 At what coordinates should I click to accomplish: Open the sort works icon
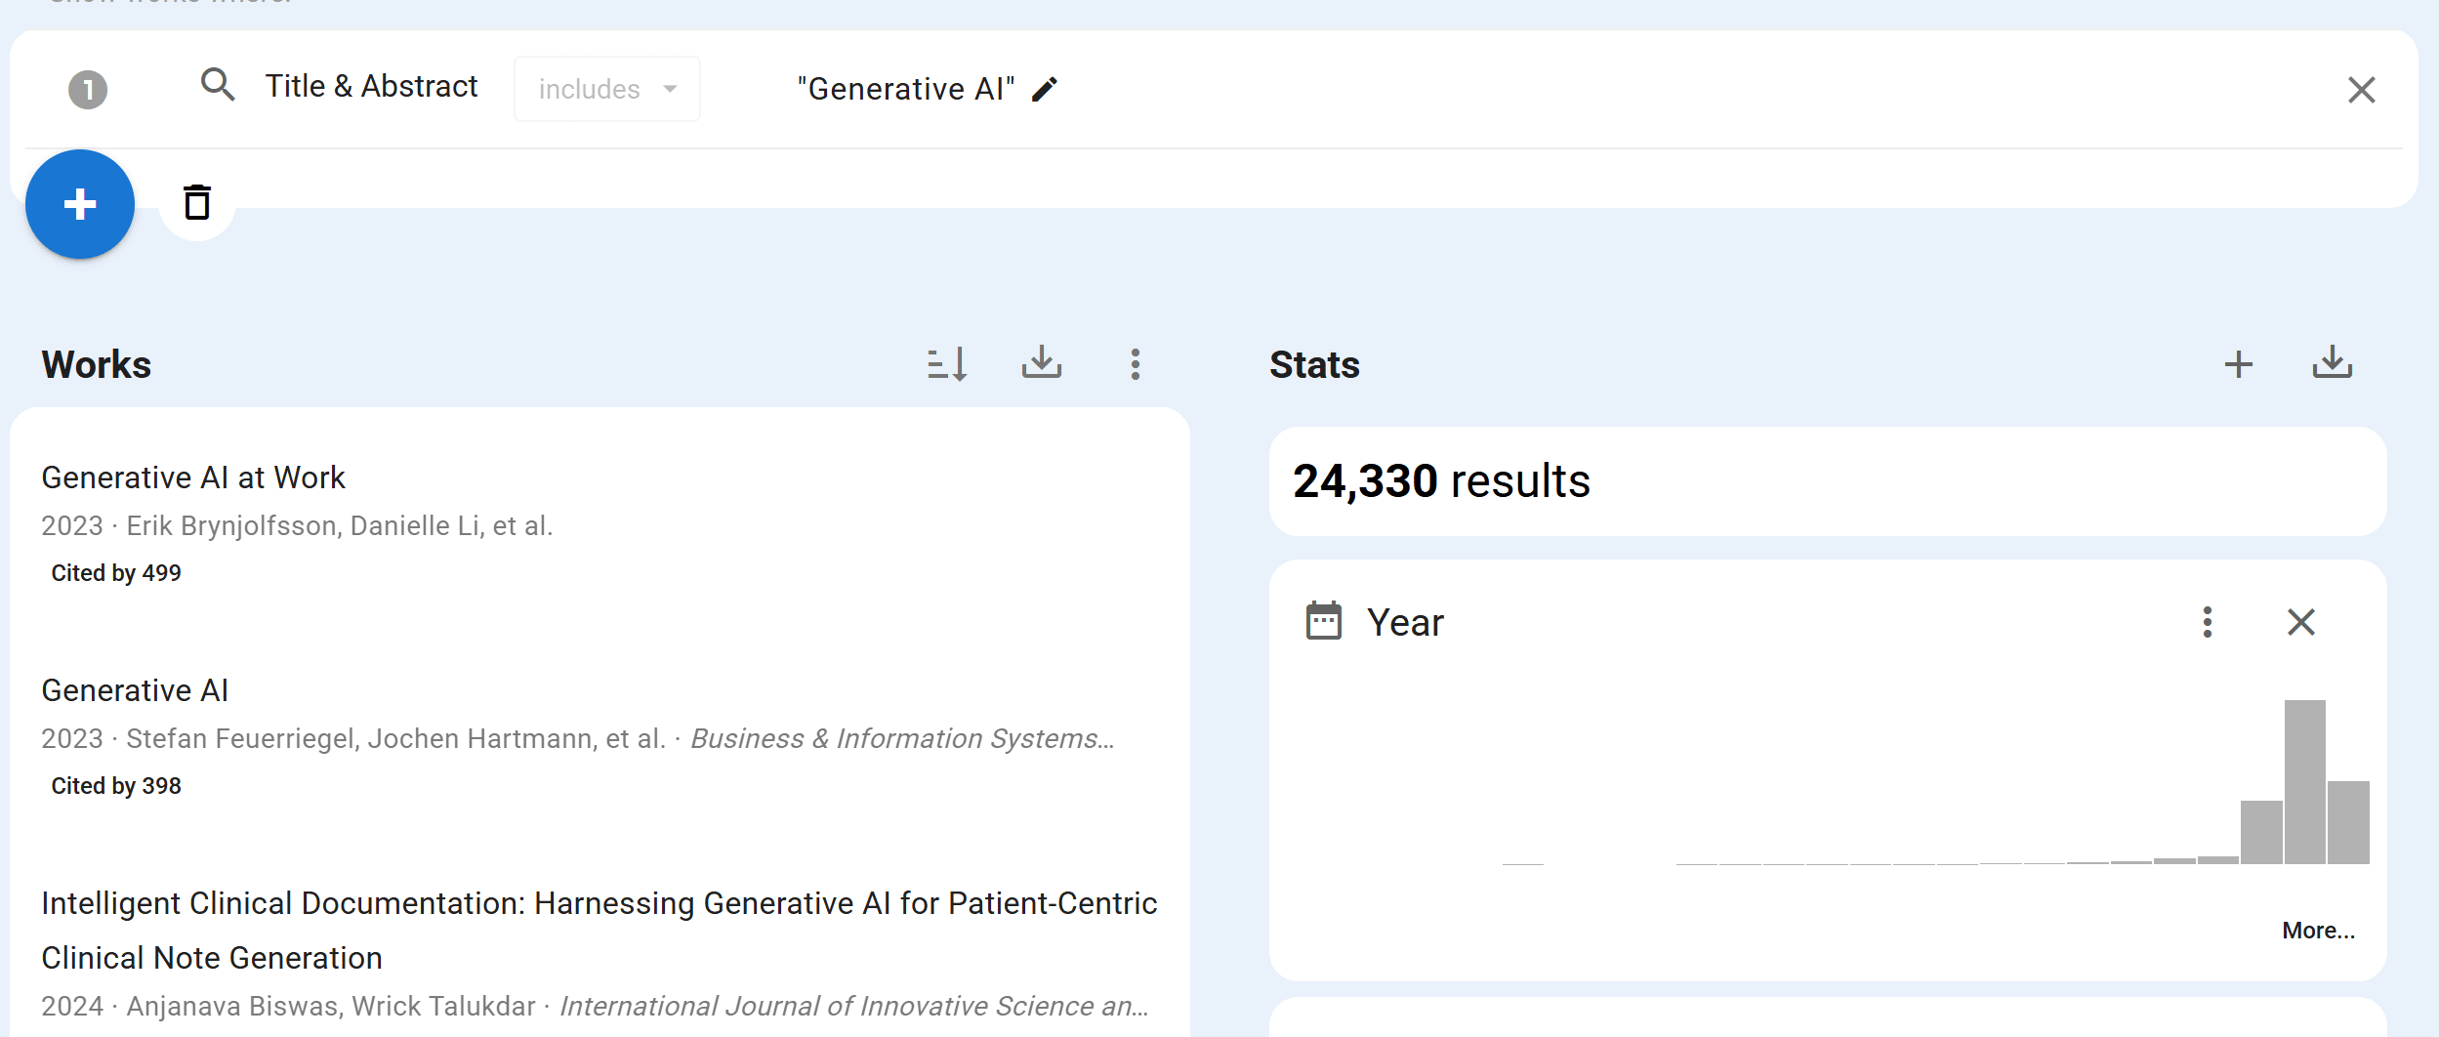[947, 364]
